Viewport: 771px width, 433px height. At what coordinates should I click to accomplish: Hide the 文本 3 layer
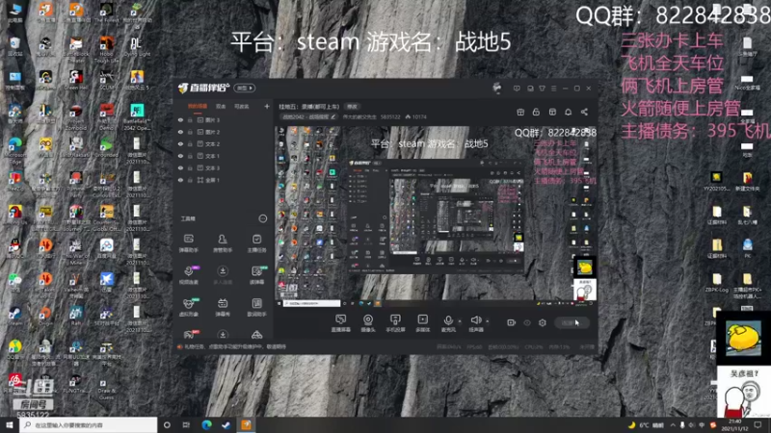click(180, 167)
